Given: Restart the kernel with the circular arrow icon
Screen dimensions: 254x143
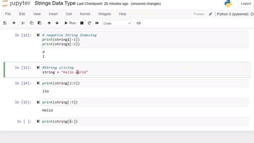Looking at the screenshot, I should [89, 23].
